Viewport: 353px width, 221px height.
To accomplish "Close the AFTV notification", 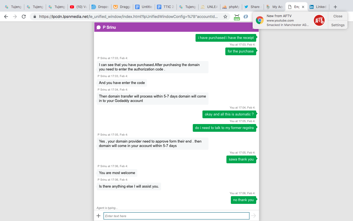I will [338, 16].
